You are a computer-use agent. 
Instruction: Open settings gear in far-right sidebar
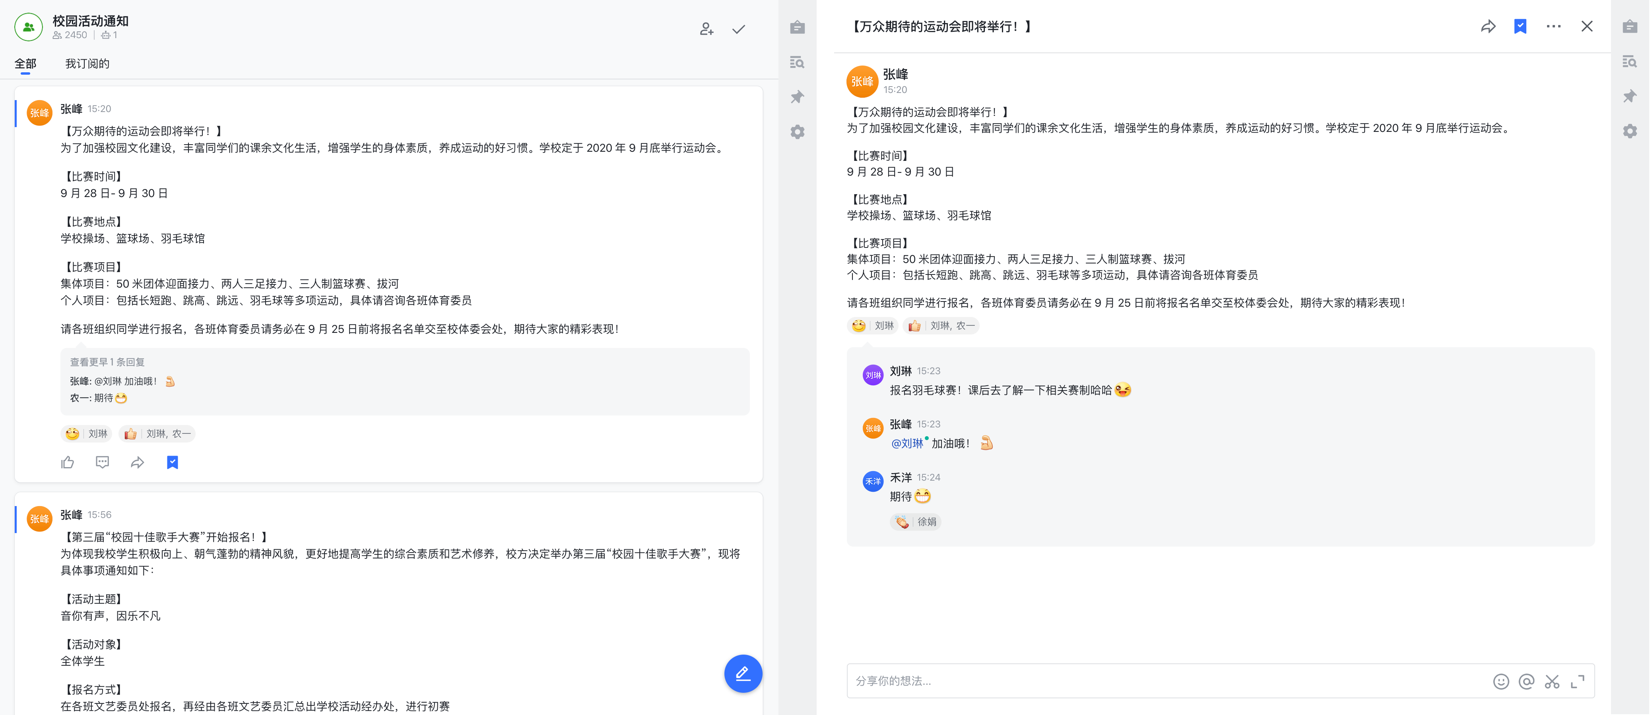(x=1630, y=131)
